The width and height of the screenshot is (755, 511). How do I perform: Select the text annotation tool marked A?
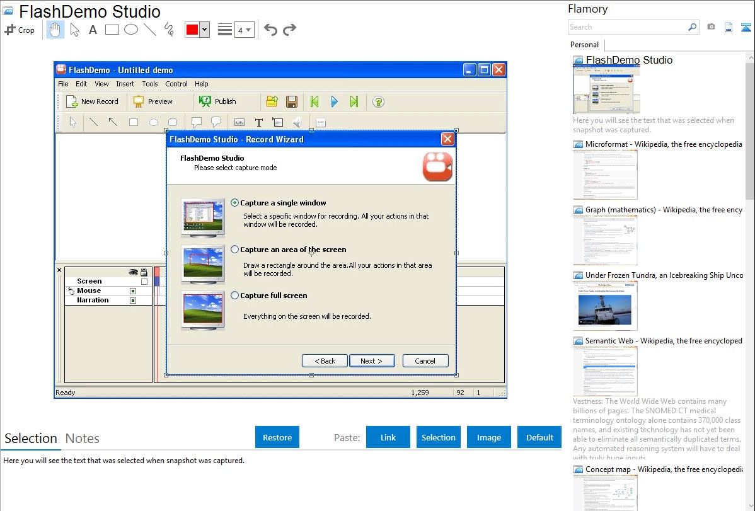point(93,30)
